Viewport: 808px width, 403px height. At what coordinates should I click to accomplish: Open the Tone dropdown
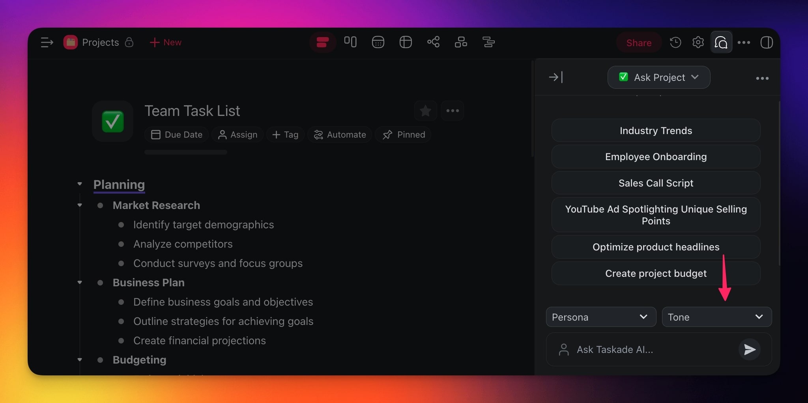click(x=716, y=317)
